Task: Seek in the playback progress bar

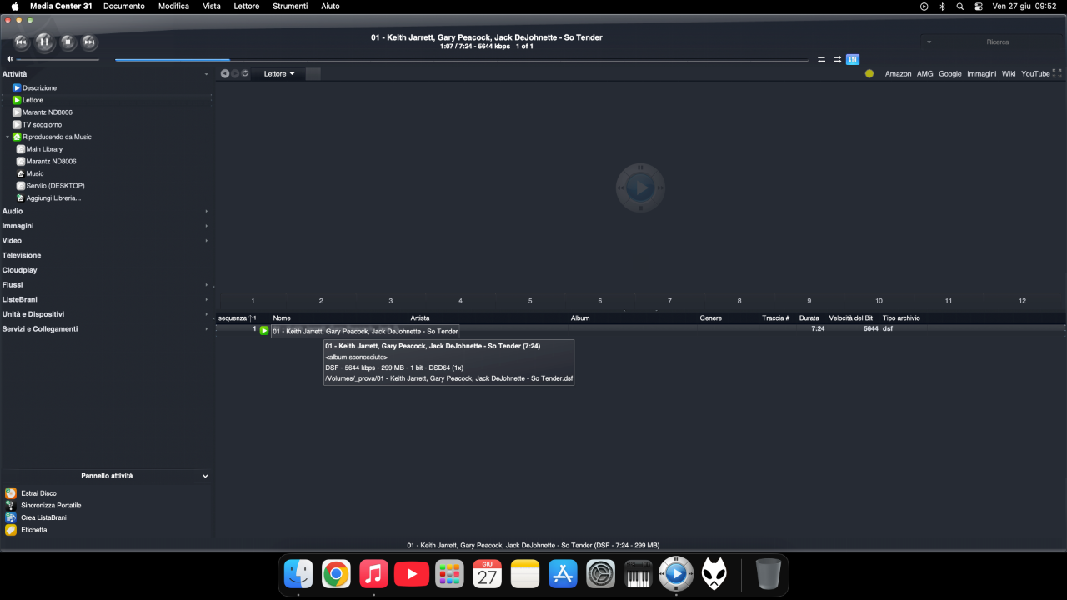Action: pyautogui.click(x=462, y=60)
